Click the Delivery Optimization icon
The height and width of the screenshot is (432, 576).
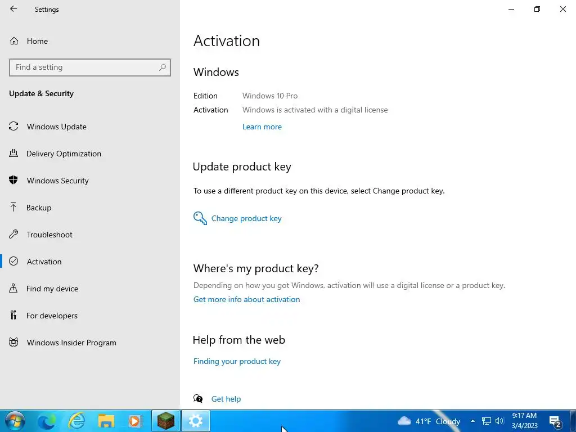[13, 153]
